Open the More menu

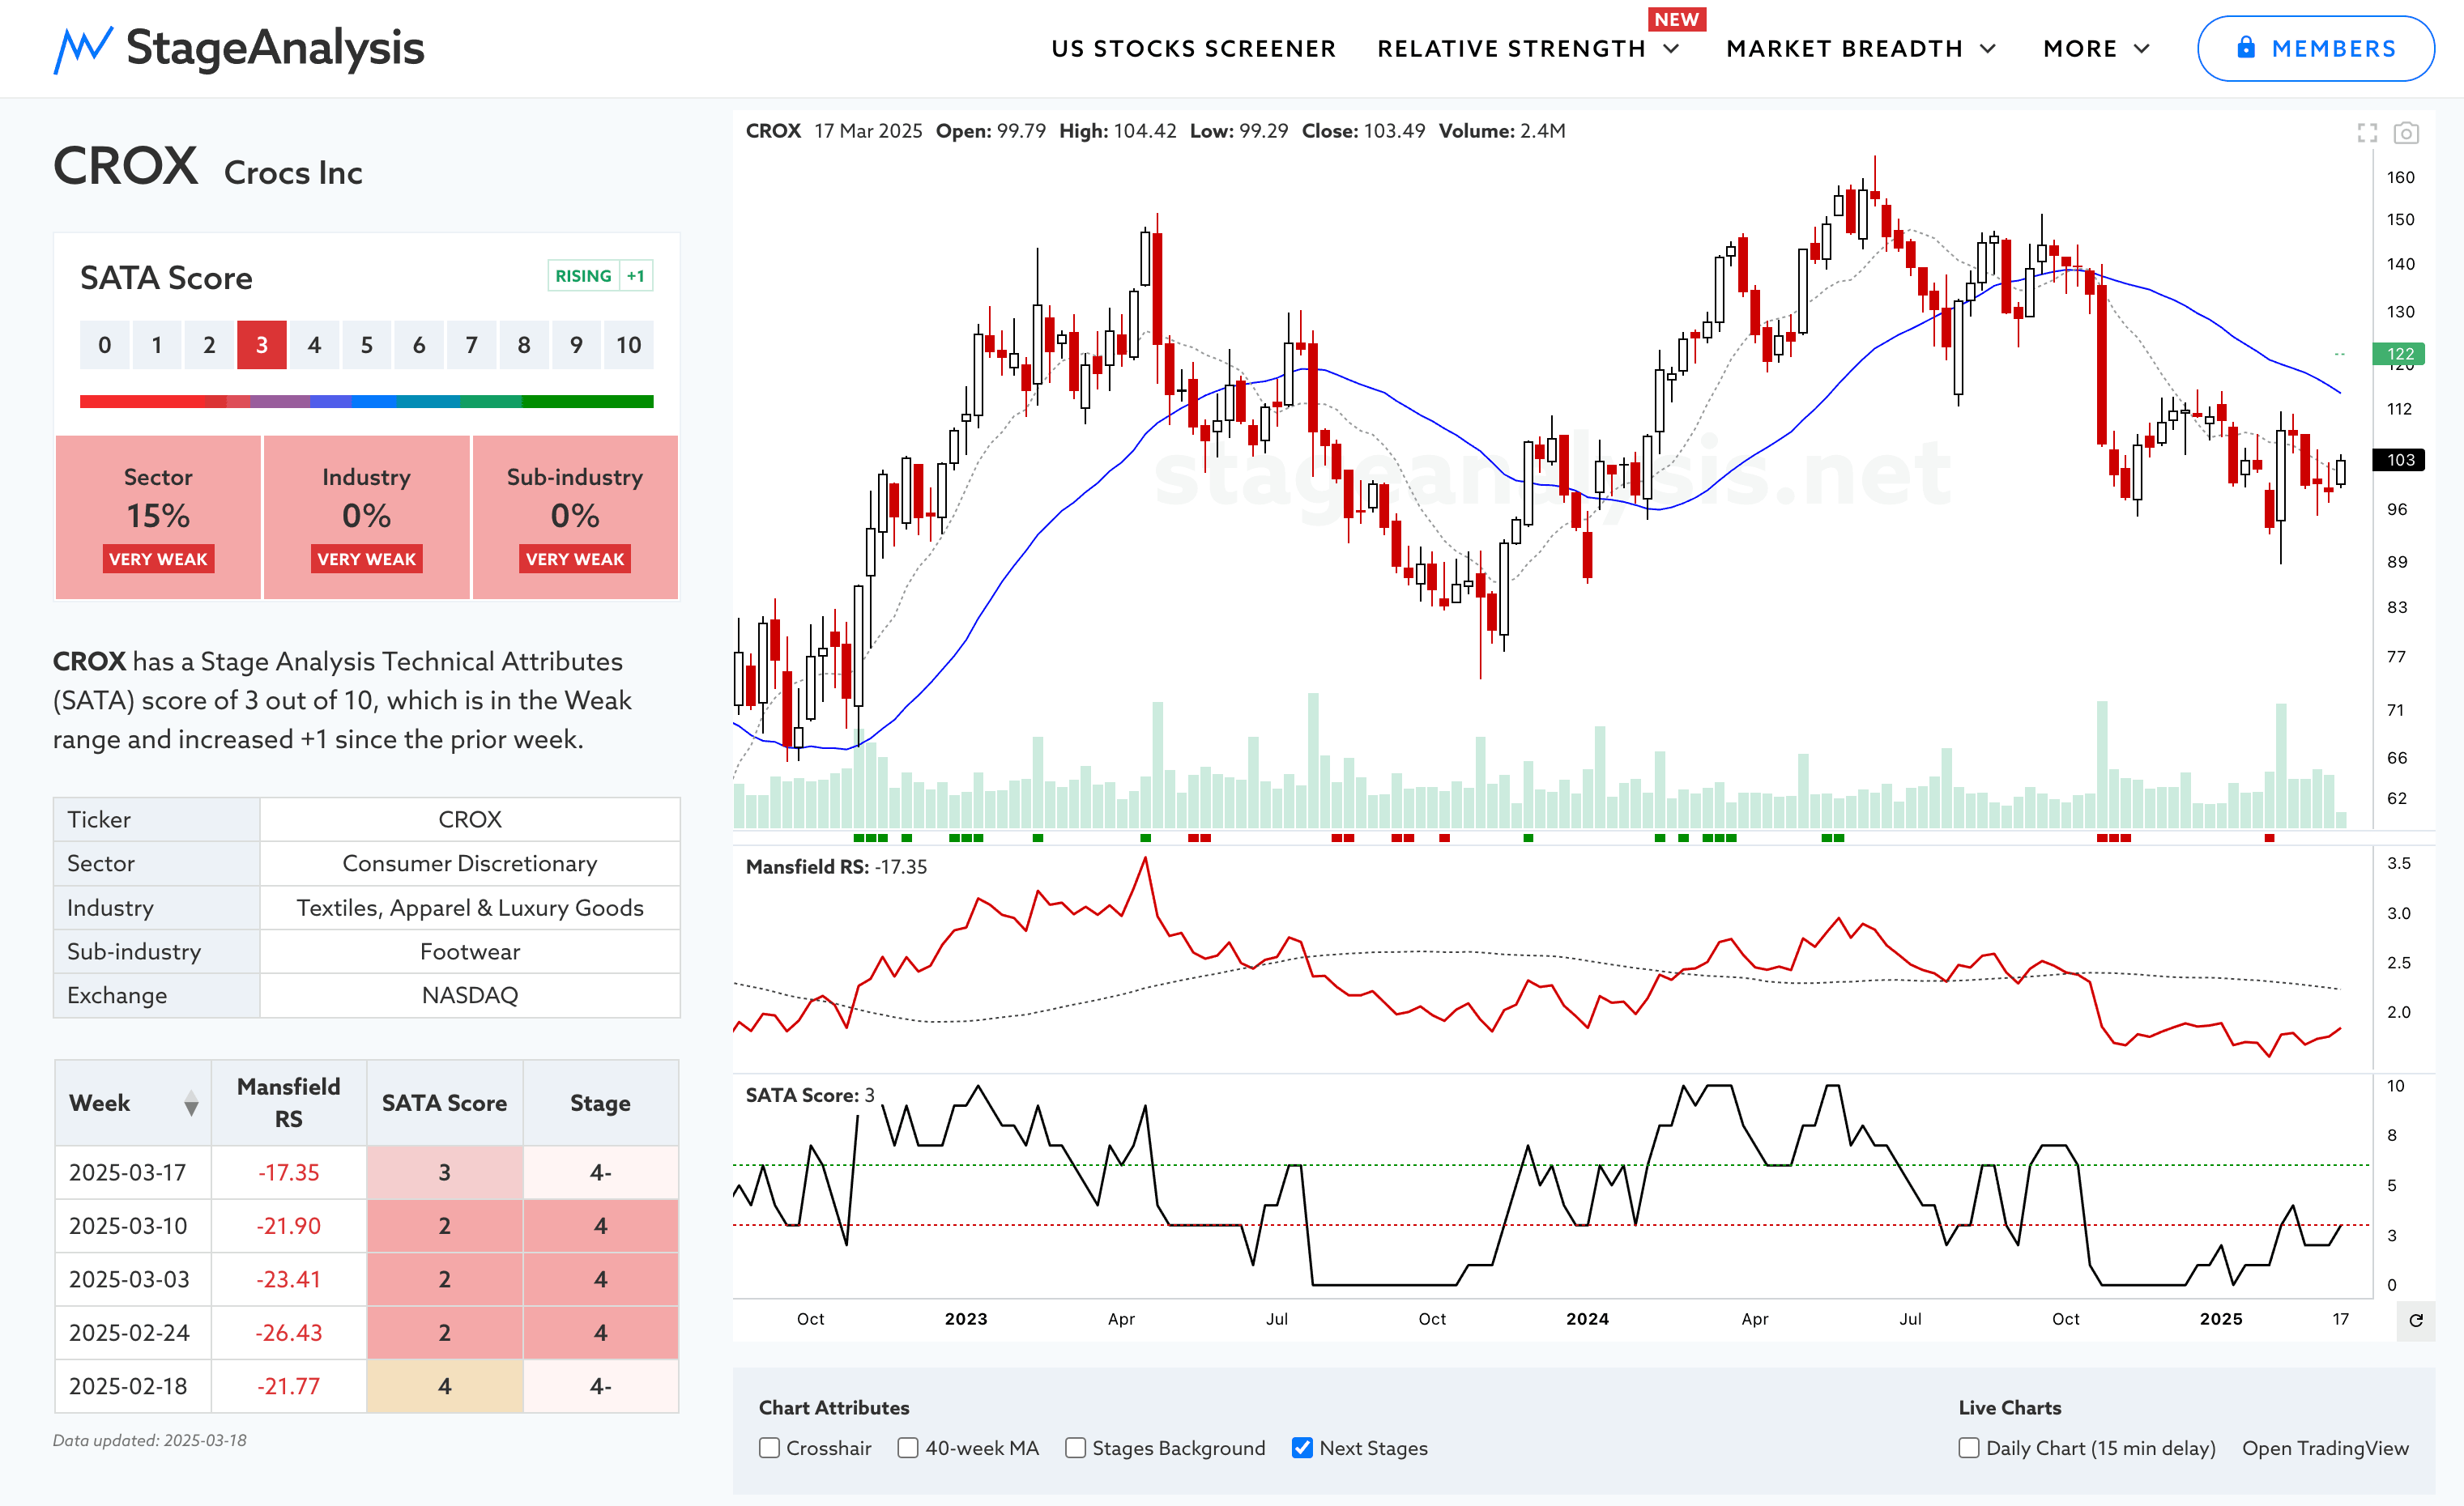2080,49
